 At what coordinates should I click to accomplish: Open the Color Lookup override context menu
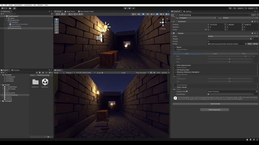point(257,87)
